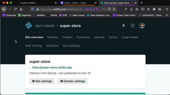
Task: Open the Wave Snippets bookmark
Action: pyautogui.click(x=99, y=15)
